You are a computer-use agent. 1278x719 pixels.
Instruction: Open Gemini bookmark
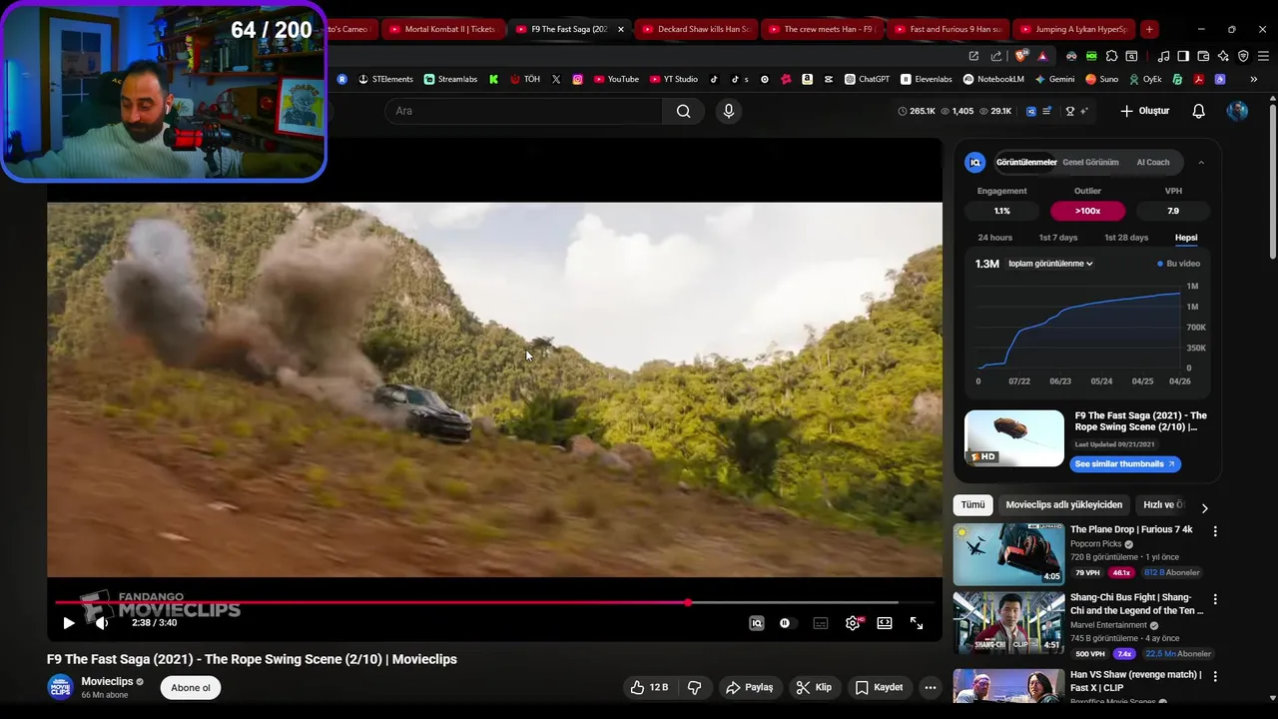1054,79
